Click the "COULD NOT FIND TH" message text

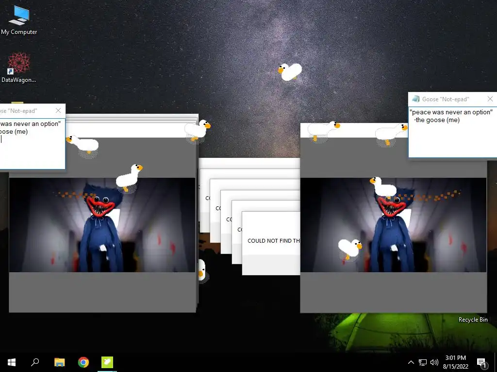(274, 241)
